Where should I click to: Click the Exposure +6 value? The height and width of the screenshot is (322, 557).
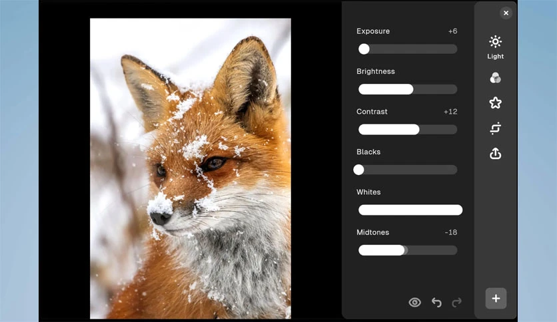[452, 31]
